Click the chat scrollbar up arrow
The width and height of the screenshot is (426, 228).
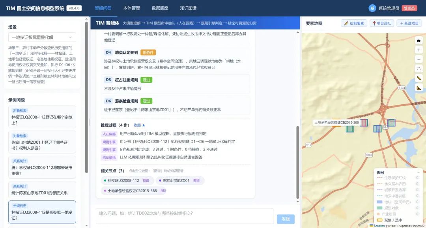[297, 32]
